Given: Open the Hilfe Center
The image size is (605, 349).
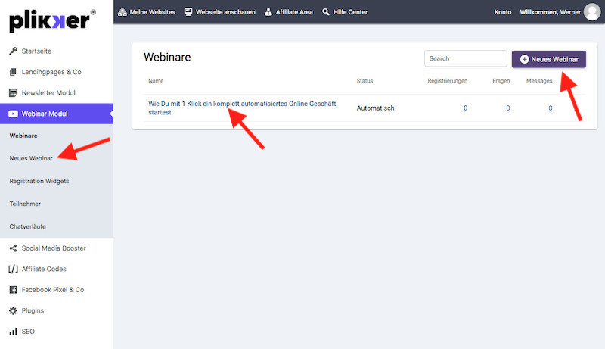Looking at the screenshot, I should [344, 13].
